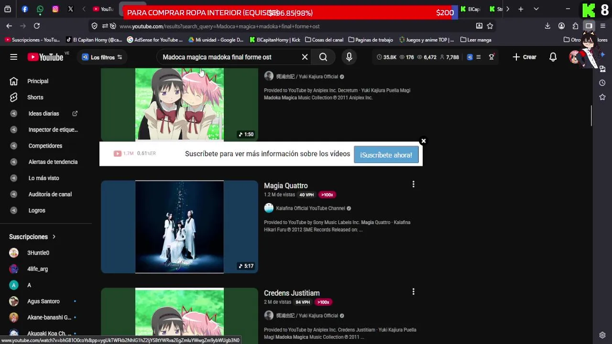Clear the search box text

point(305,57)
